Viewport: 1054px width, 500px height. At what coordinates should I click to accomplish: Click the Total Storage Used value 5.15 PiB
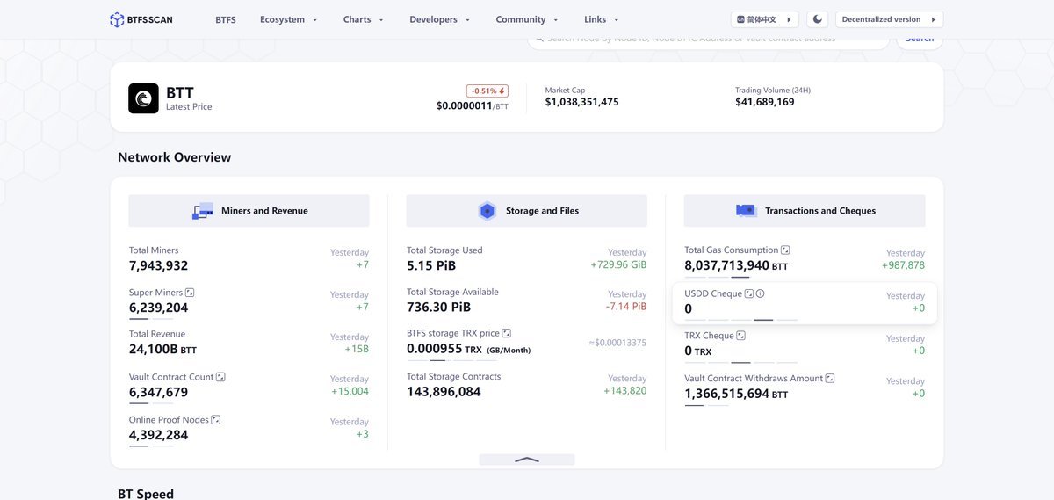[x=431, y=265]
